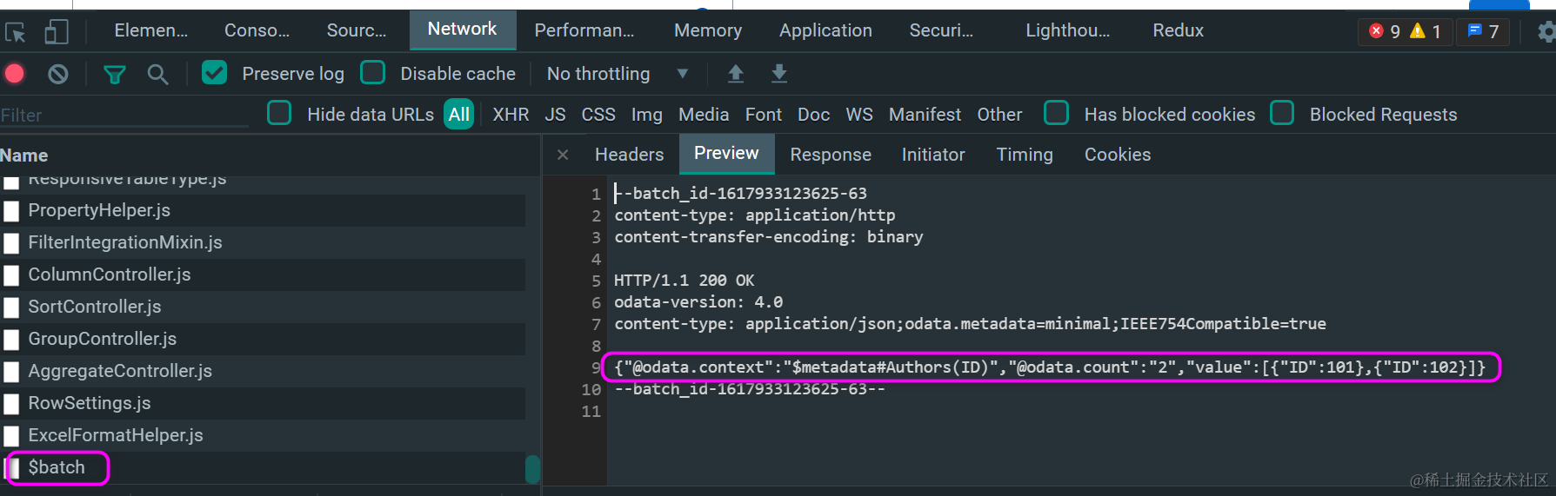The image size is (1556, 496).
Task: Toggle the device toolbar icon
Action: 57,32
